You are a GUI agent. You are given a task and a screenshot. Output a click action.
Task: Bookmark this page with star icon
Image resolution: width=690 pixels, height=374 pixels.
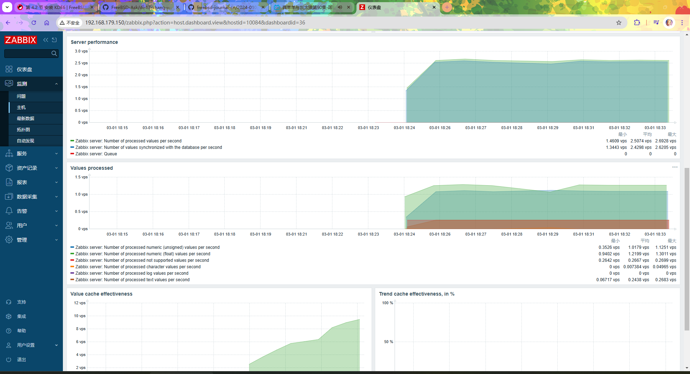click(x=619, y=23)
